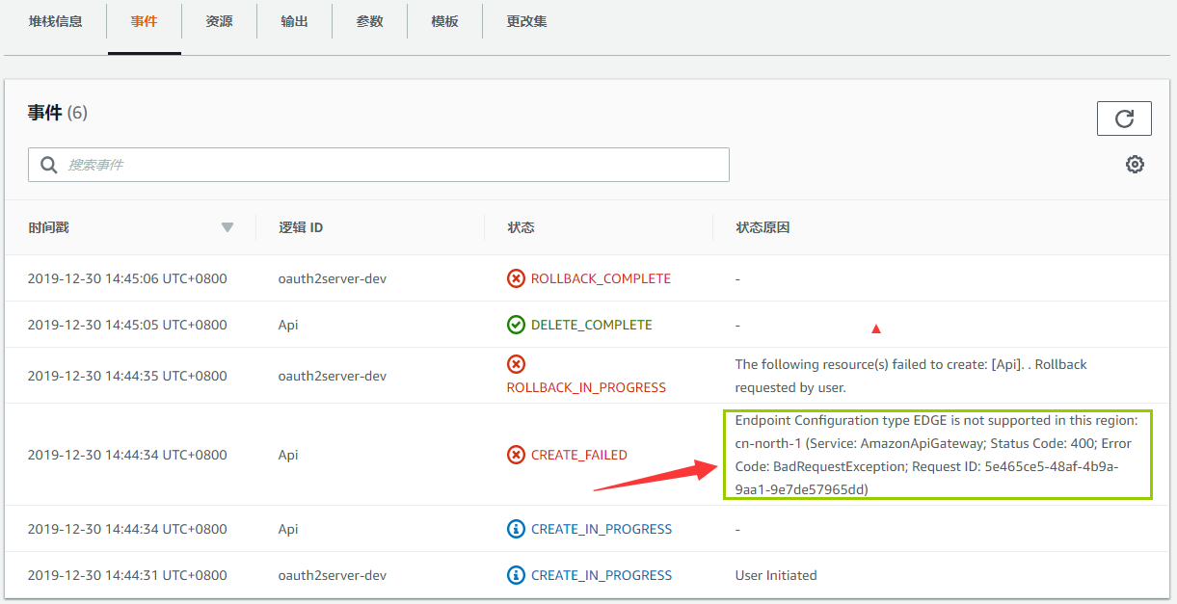This screenshot has height=604, width=1177.
Task: Click the search magnifier icon in 搜索事件
Action: [48, 164]
